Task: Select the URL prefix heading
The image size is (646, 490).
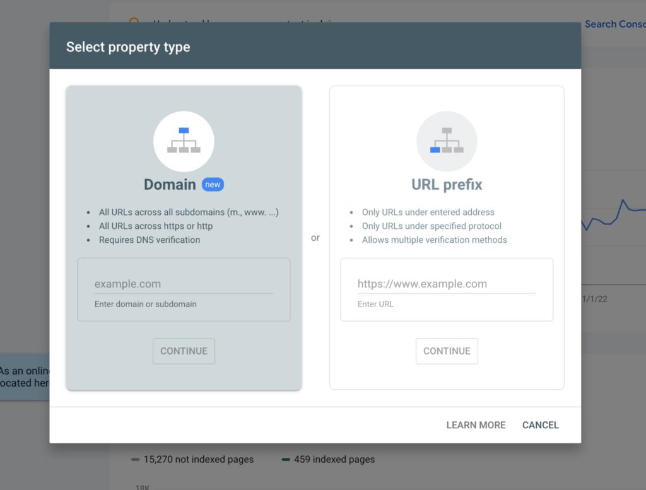Action: pyautogui.click(x=447, y=185)
